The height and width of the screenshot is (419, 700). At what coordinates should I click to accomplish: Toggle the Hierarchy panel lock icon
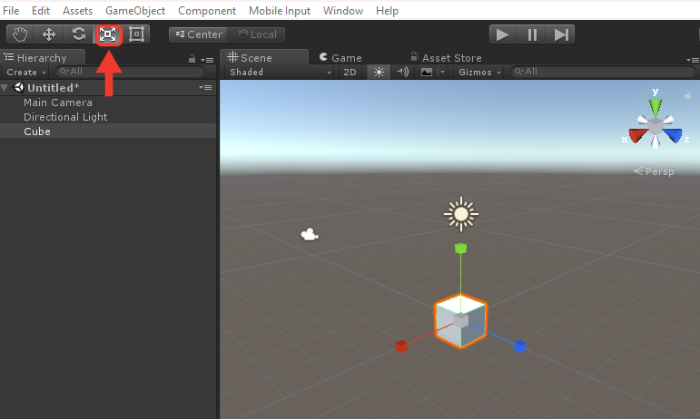coord(192,59)
